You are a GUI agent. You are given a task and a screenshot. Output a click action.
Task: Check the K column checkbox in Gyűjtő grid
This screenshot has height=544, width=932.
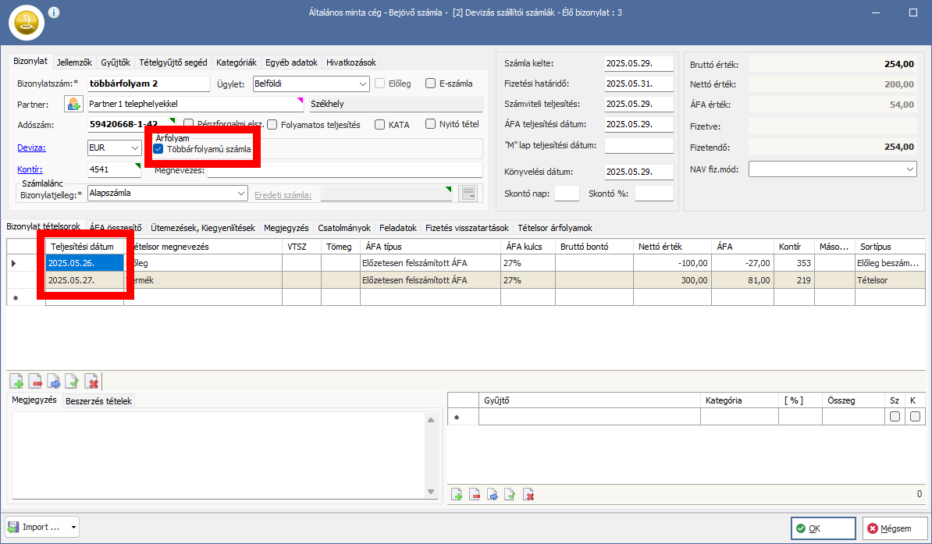click(x=915, y=417)
